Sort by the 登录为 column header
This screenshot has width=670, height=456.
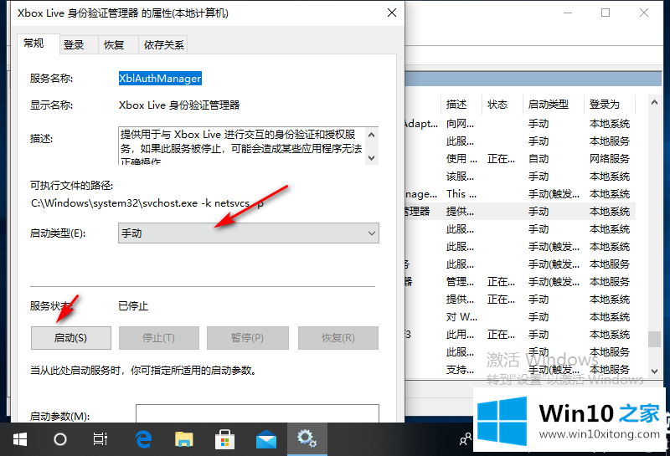604,105
